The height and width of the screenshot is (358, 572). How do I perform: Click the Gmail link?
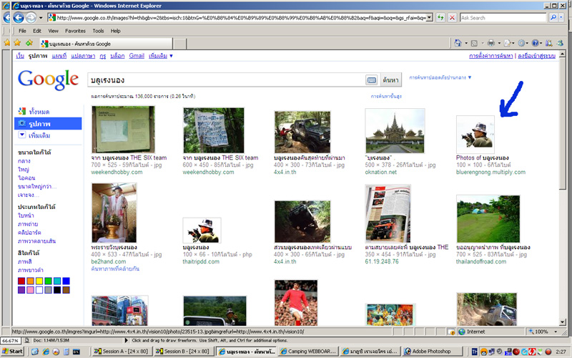137,55
